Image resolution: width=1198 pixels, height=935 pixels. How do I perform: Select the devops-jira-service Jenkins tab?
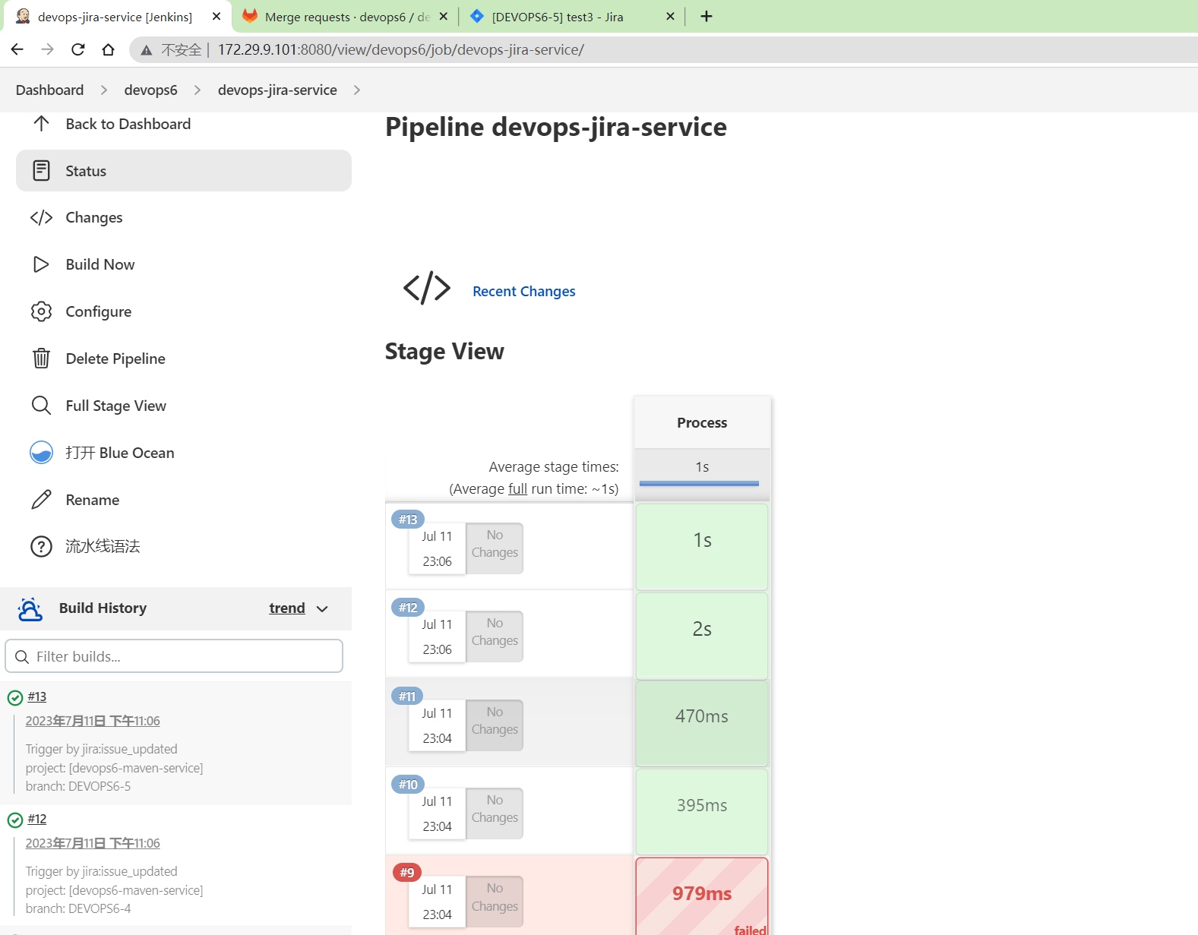pos(115,16)
